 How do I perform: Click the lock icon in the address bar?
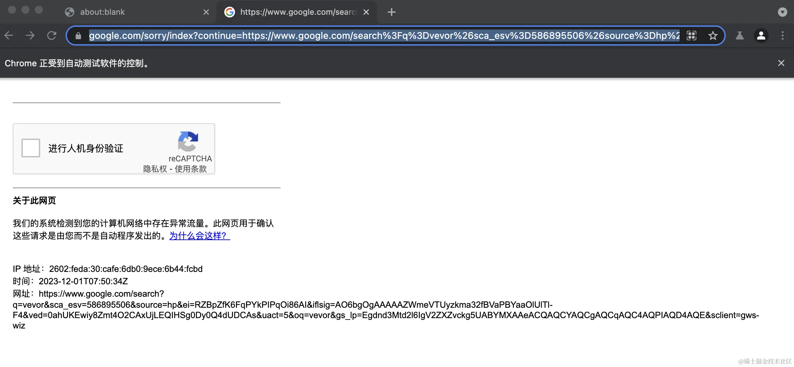point(78,36)
